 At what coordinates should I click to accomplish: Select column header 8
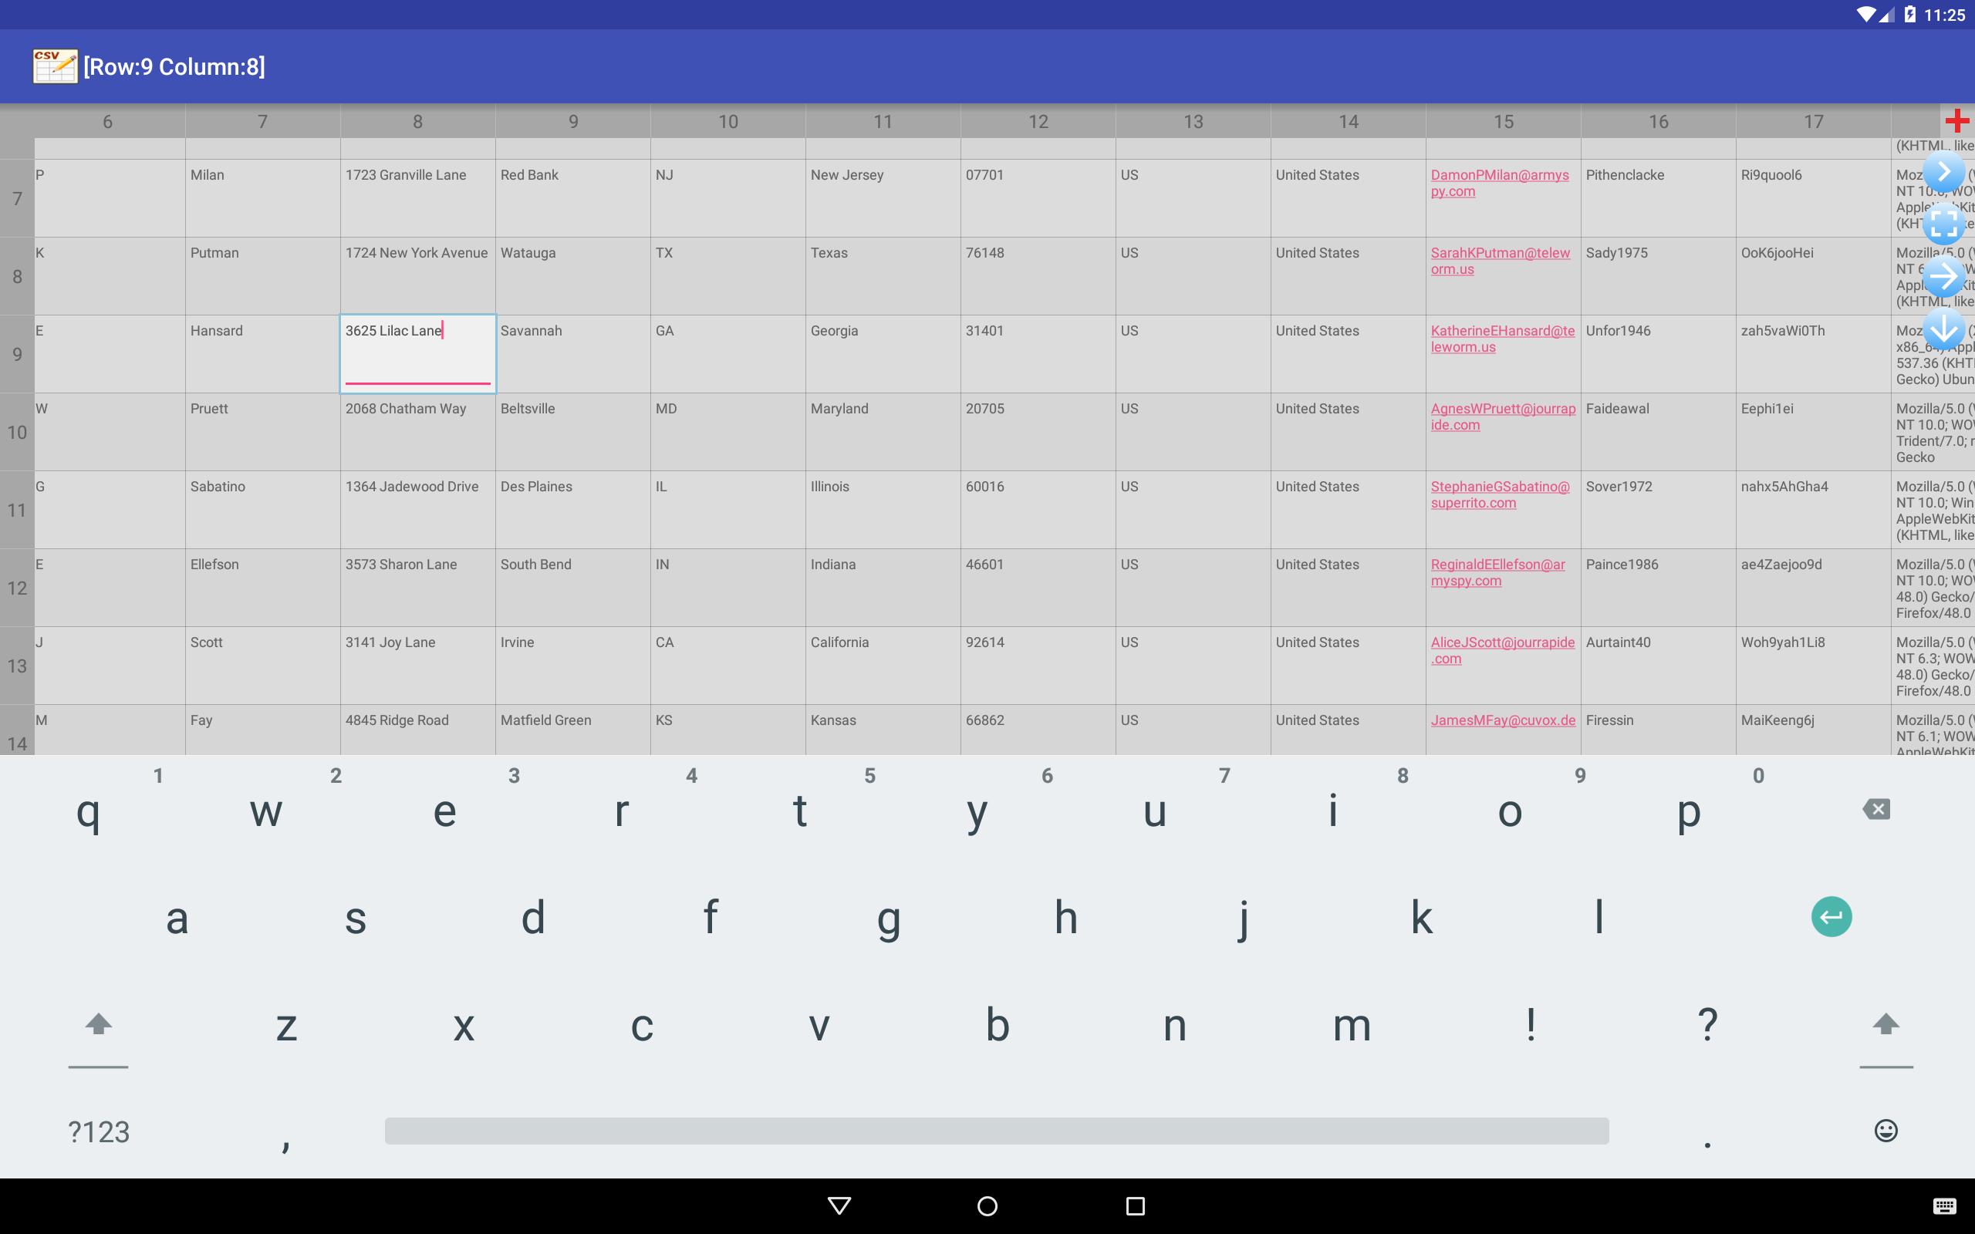[418, 122]
